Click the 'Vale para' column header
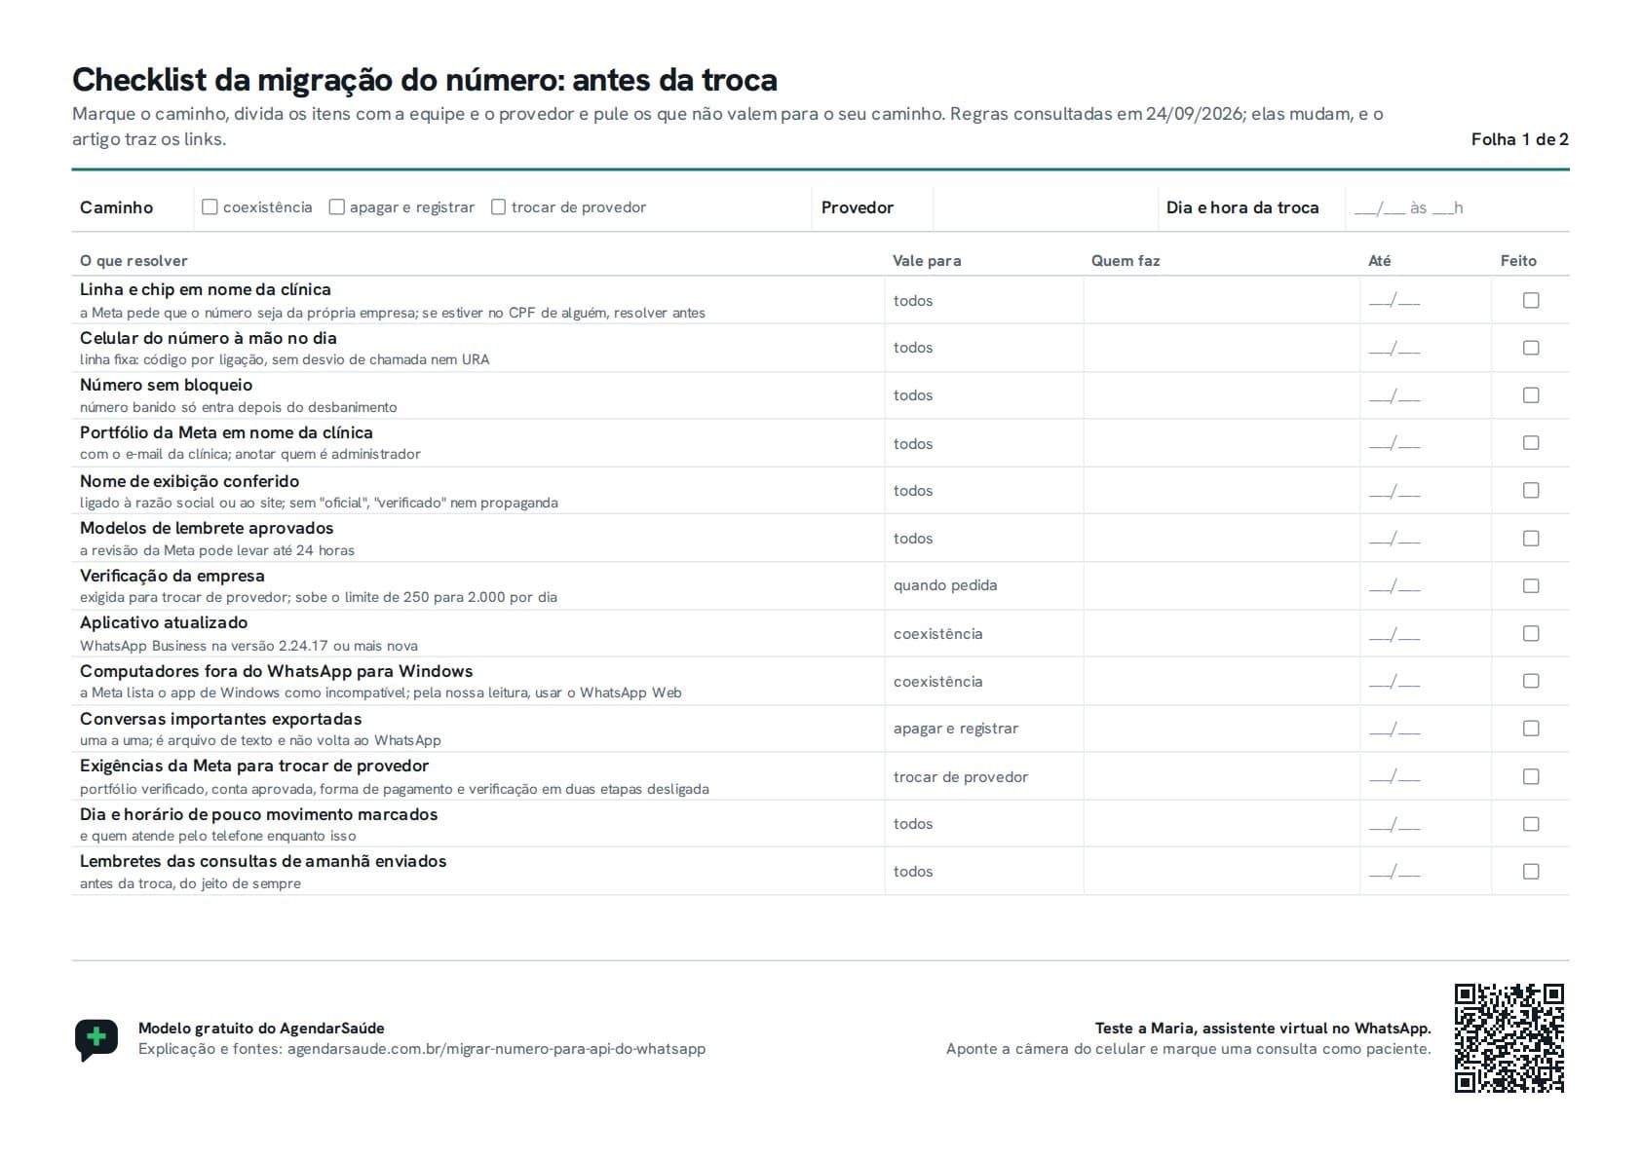Screen dimensions: 1642x1160 pos(927,260)
